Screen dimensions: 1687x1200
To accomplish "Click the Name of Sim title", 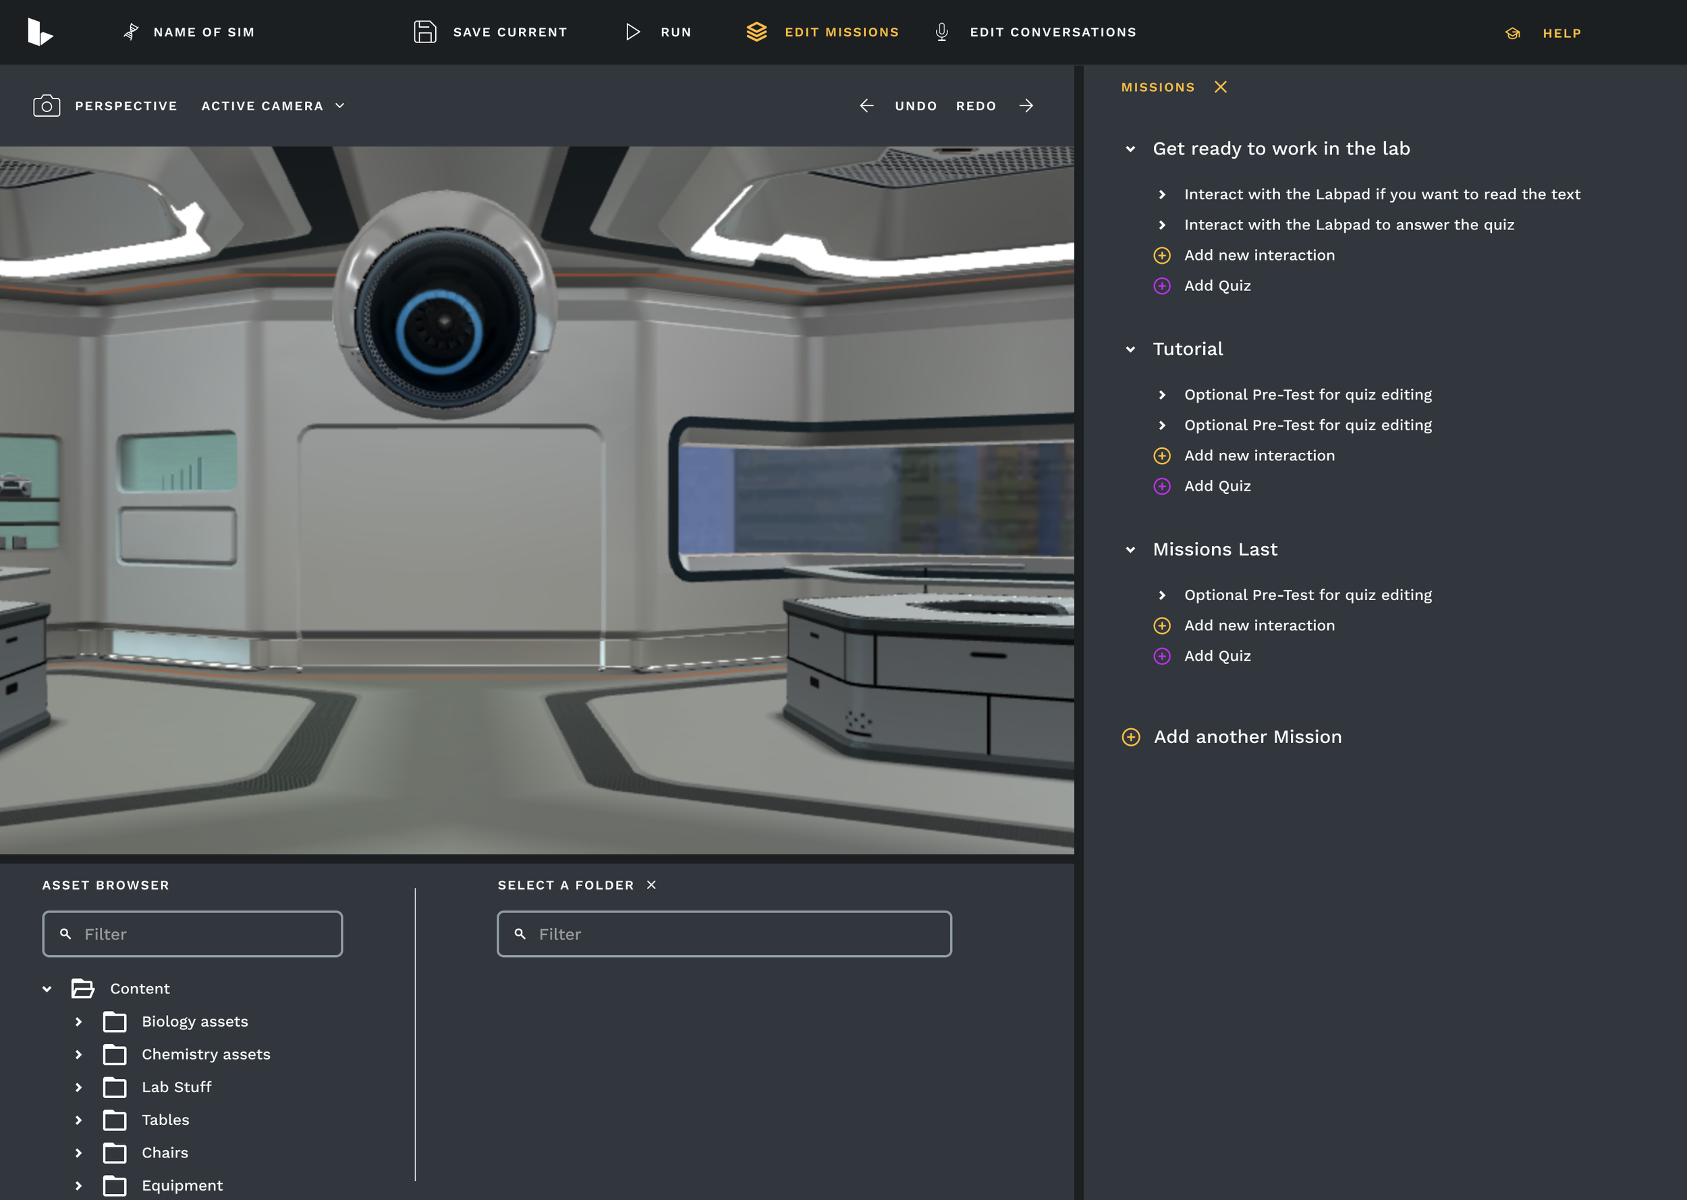I will point(204,32).
